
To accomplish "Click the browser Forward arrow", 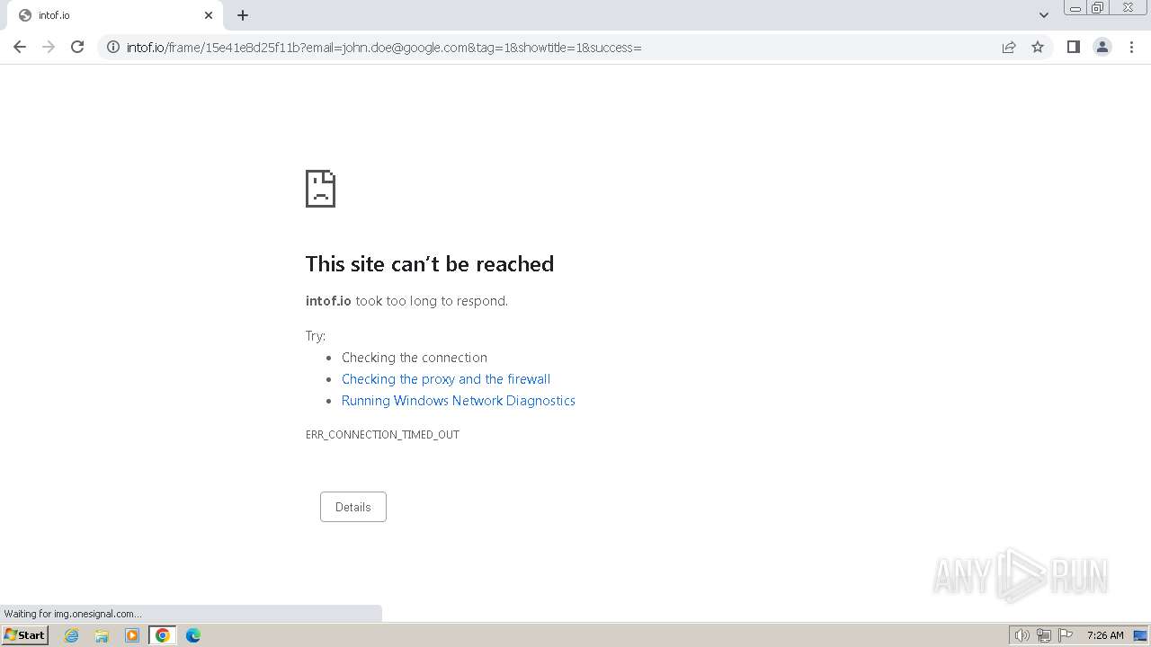I will pos(49,47).
